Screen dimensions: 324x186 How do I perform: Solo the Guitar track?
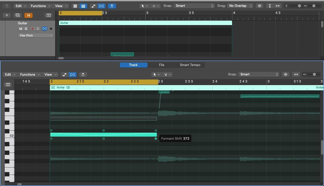[26, 29]
